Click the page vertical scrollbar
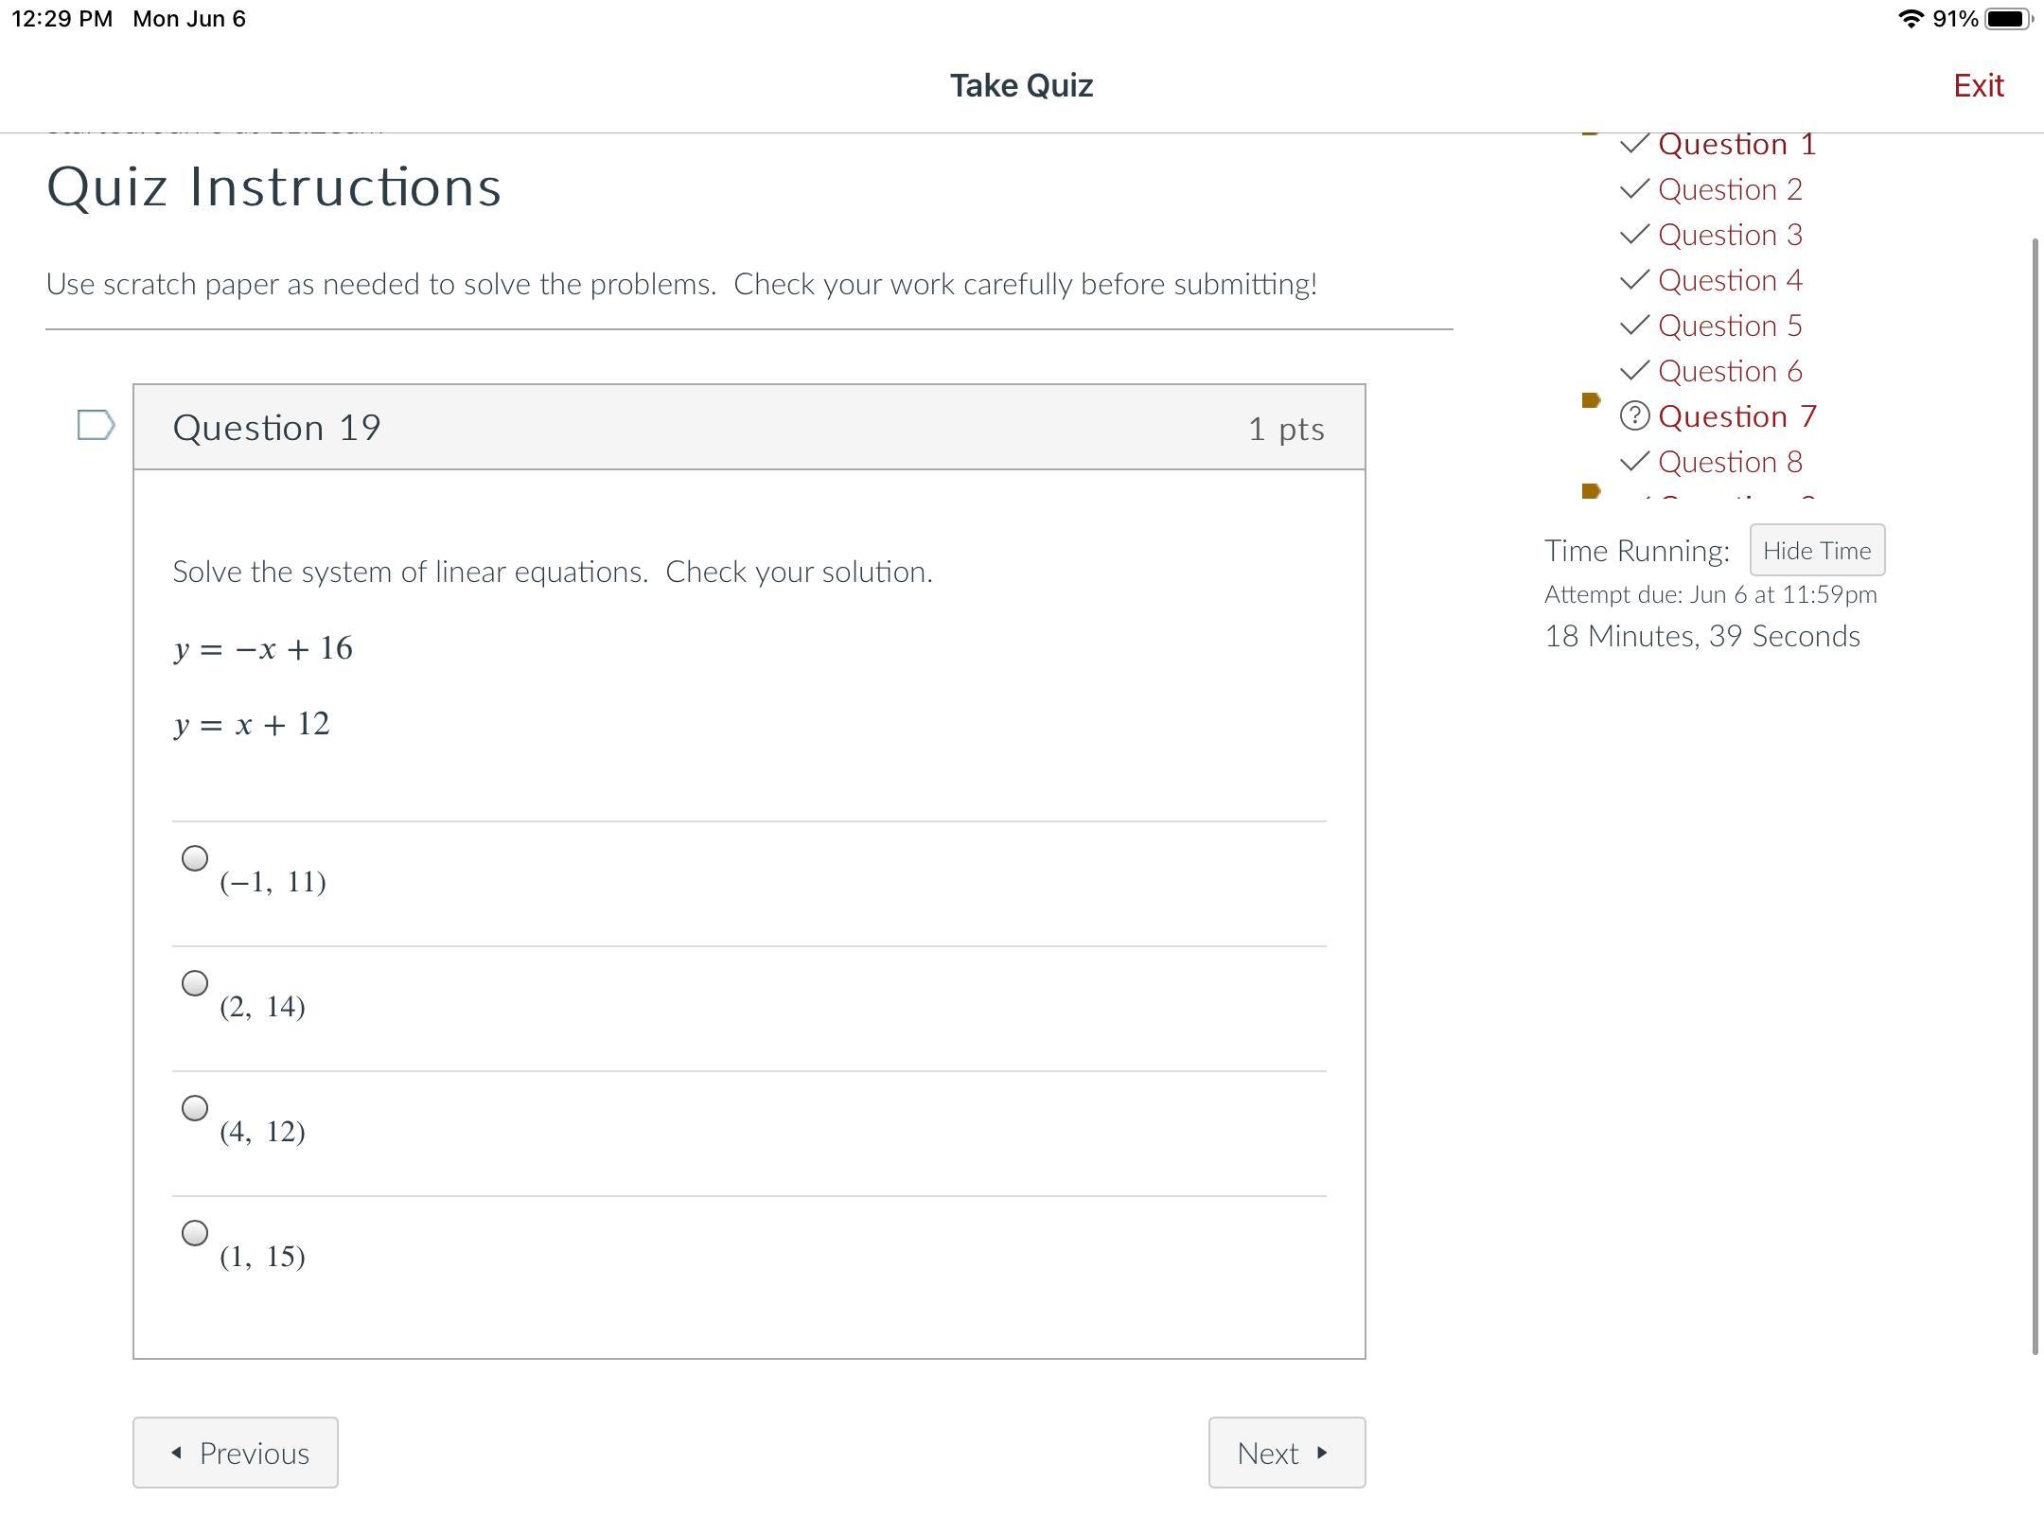The image size is (2044, 1533). click(2035, 795)
